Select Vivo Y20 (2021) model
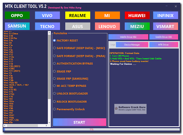 (x=12, y=66)
